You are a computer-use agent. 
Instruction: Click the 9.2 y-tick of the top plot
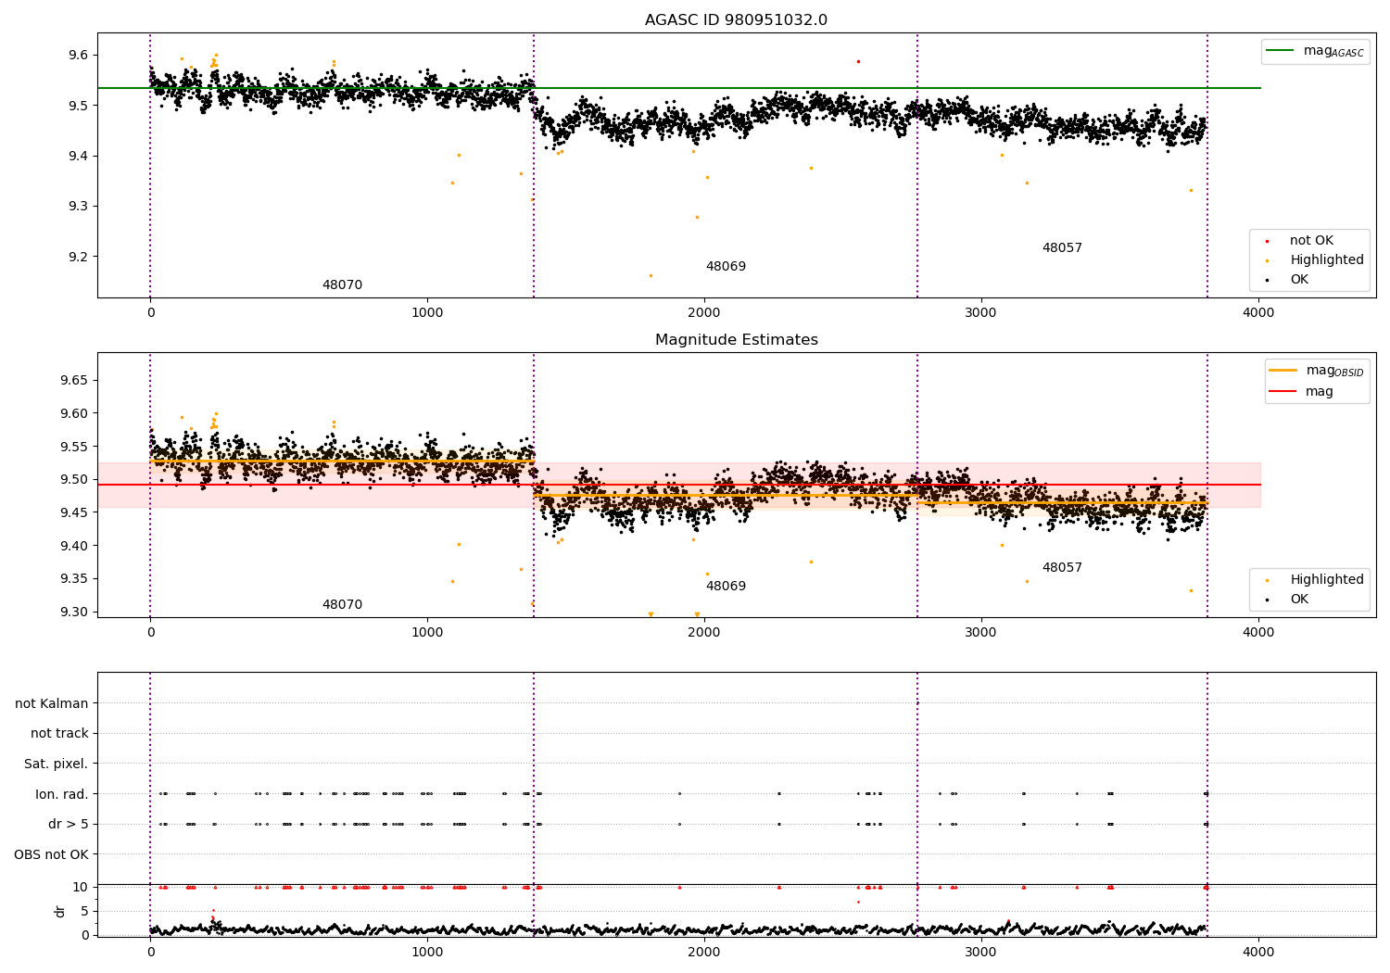79,257
